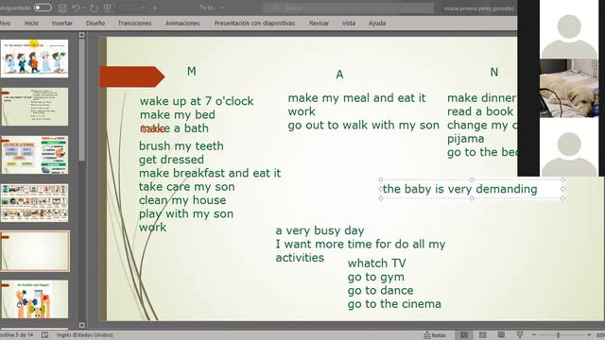Screen dimensions: 605x340
Task: Open the Vista ribbon tab
Action: [349, 23]
